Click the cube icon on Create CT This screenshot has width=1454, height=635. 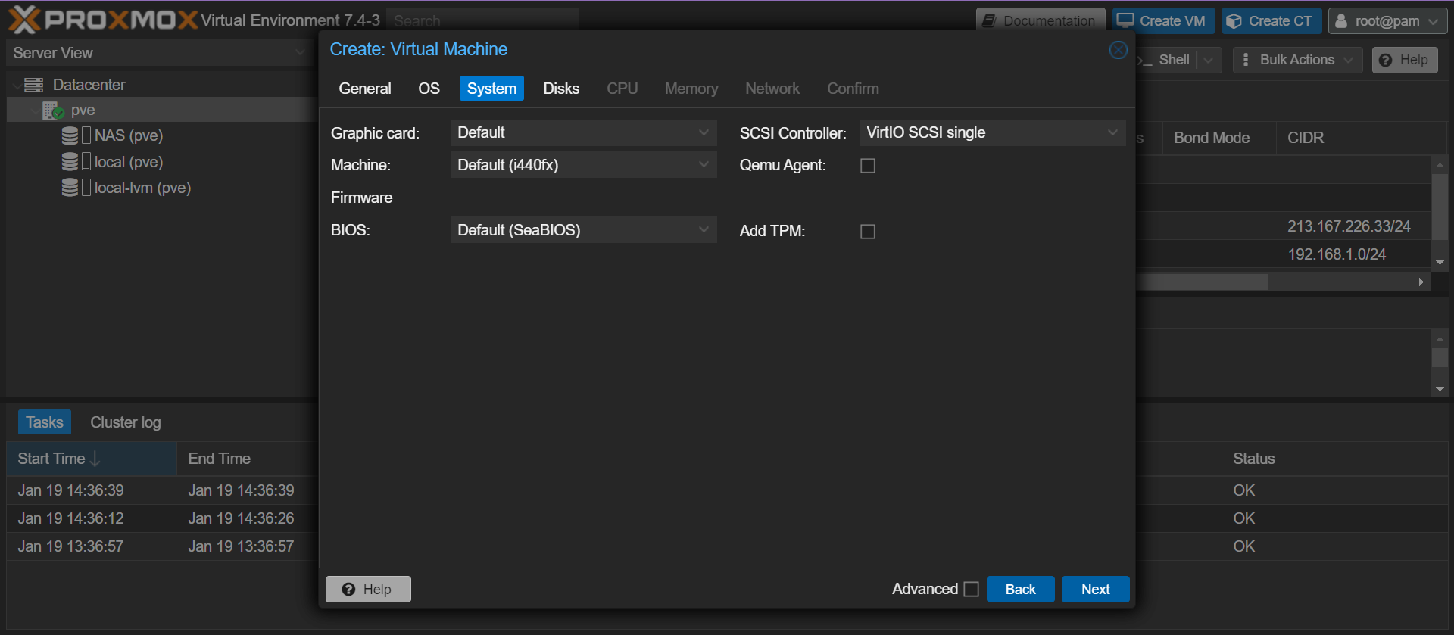click(x=1234, y=21)
